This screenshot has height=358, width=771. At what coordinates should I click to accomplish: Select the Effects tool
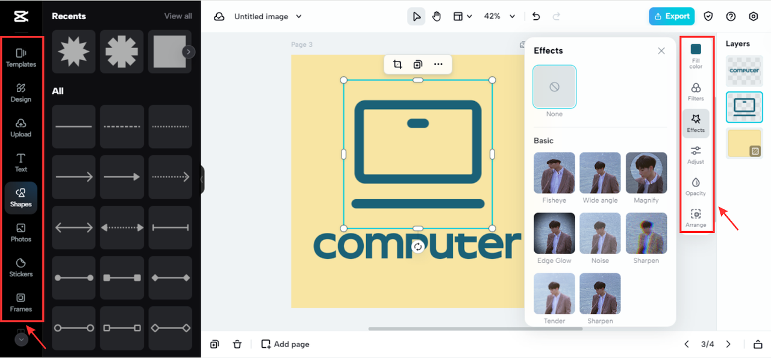tap(696, 123)
